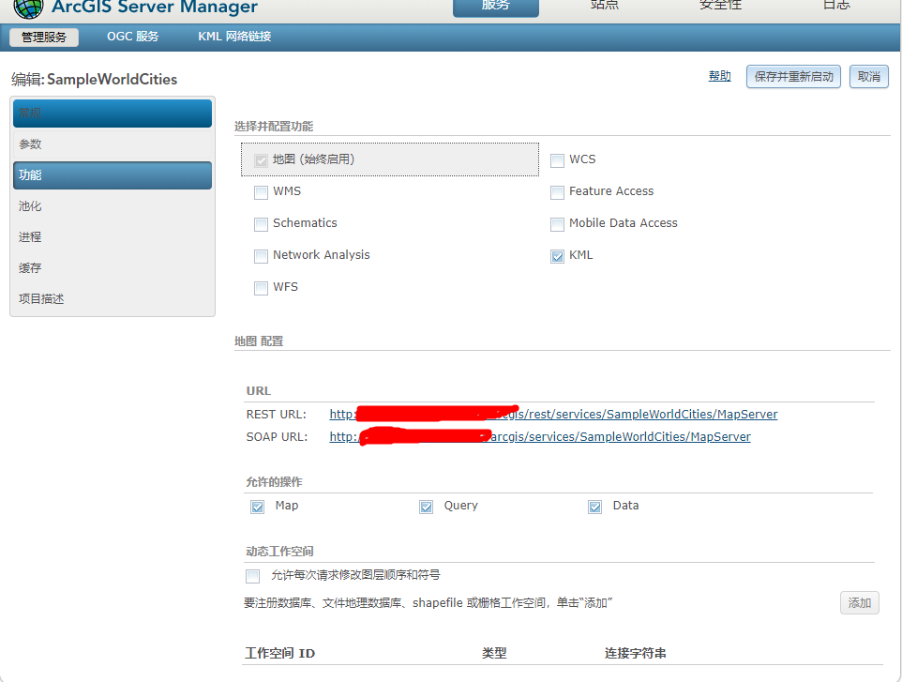Click the 工作空间 ID column header
The width and height of the screenshot is (902, 682).
tap(280, 653)
